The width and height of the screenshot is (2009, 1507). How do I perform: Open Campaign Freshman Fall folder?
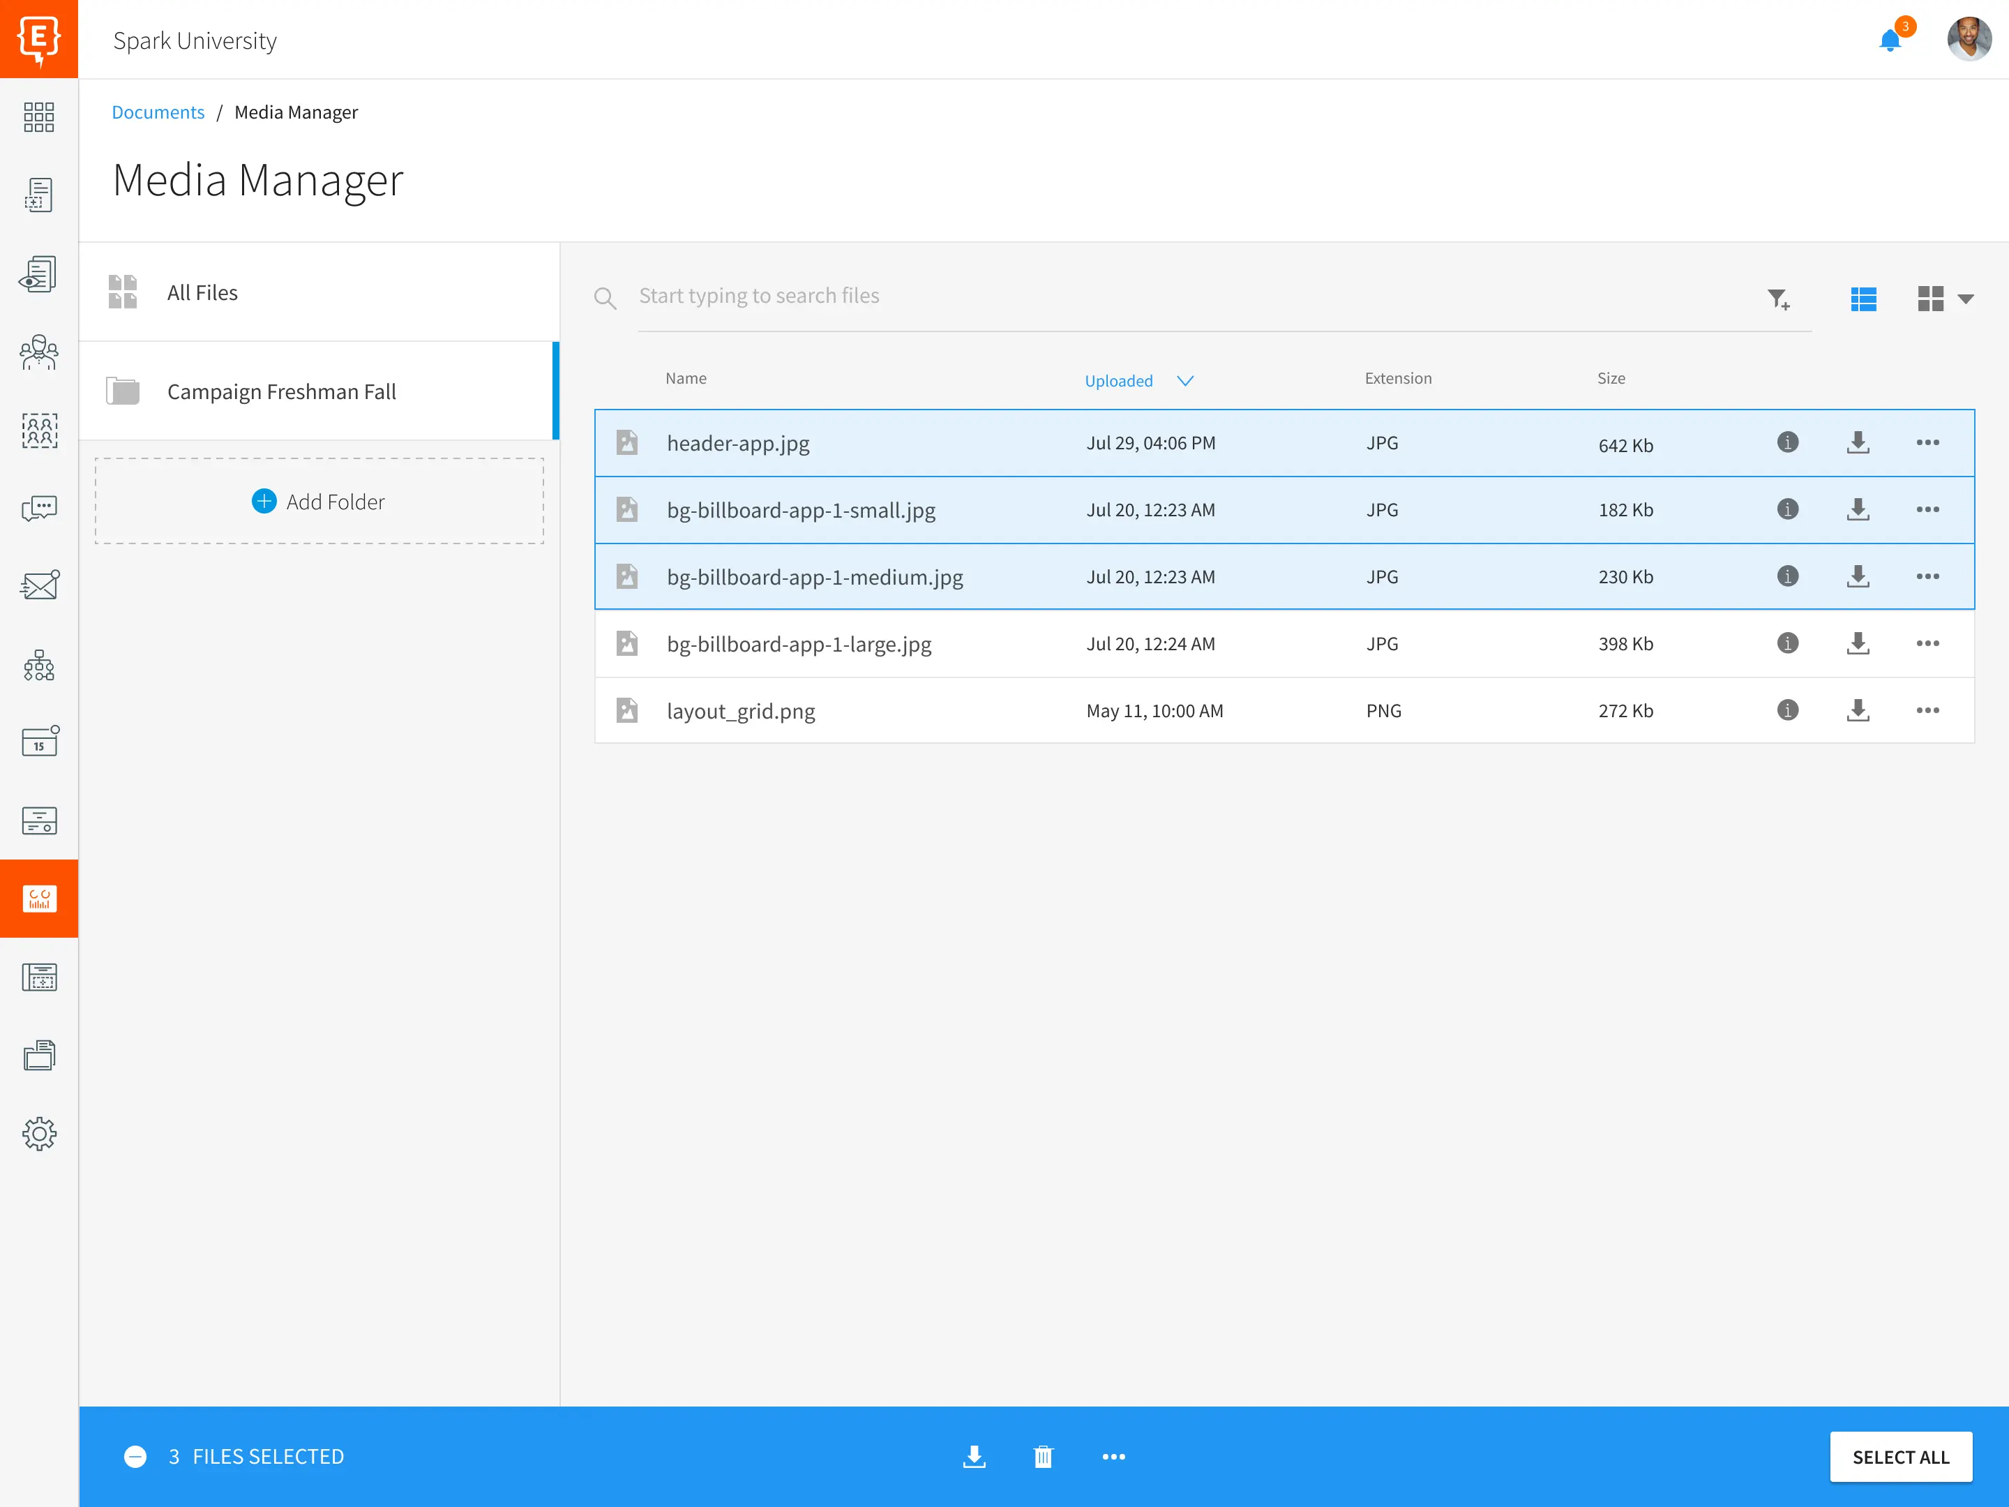319,391
